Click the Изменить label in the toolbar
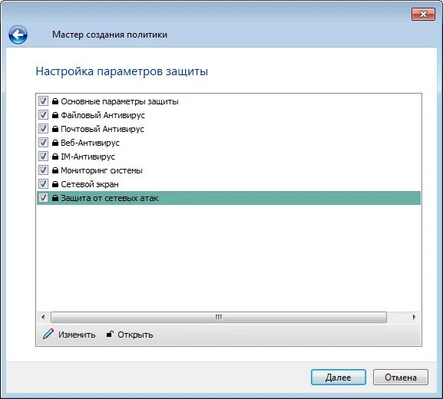443x399 pixels. [77, 335]
